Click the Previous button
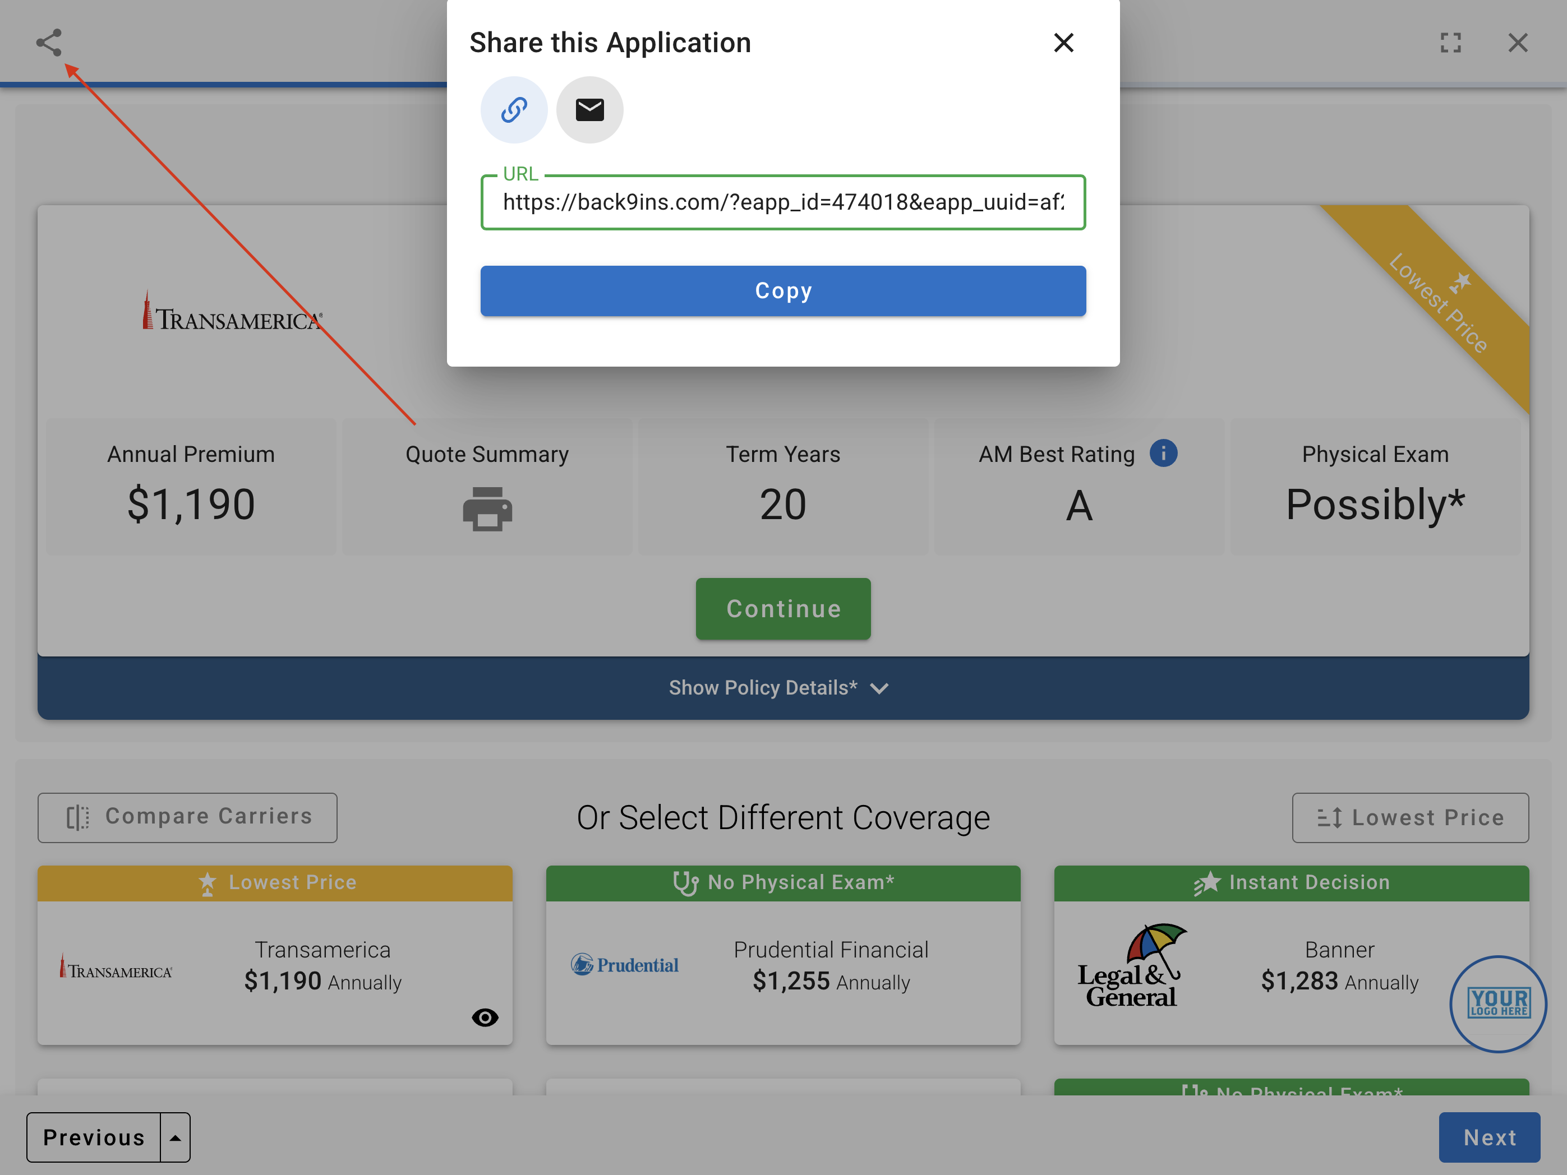Image resolution: width=1567 pixels, height=1175 pixels. point(94,1137)
